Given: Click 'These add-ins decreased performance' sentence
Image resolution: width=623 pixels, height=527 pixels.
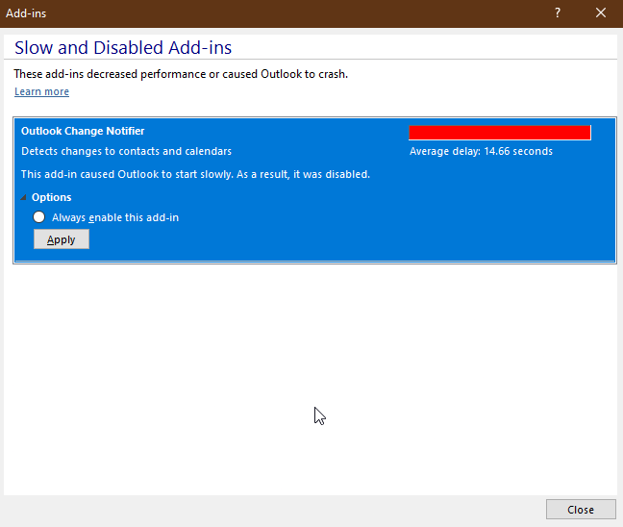Looking at the screenshot, I should pyautogui.click(x=181, y=74).
